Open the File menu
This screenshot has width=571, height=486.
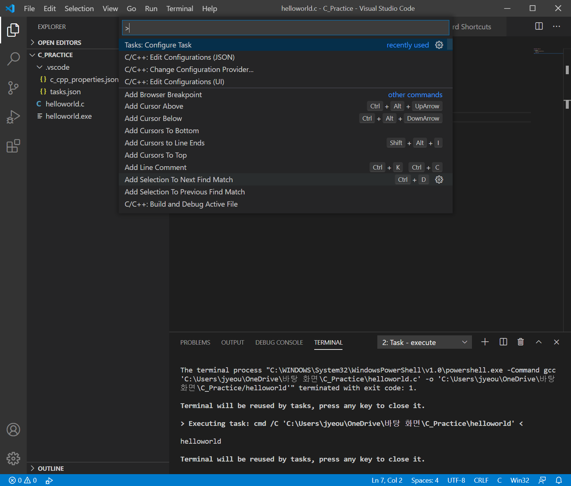(29, 9)
